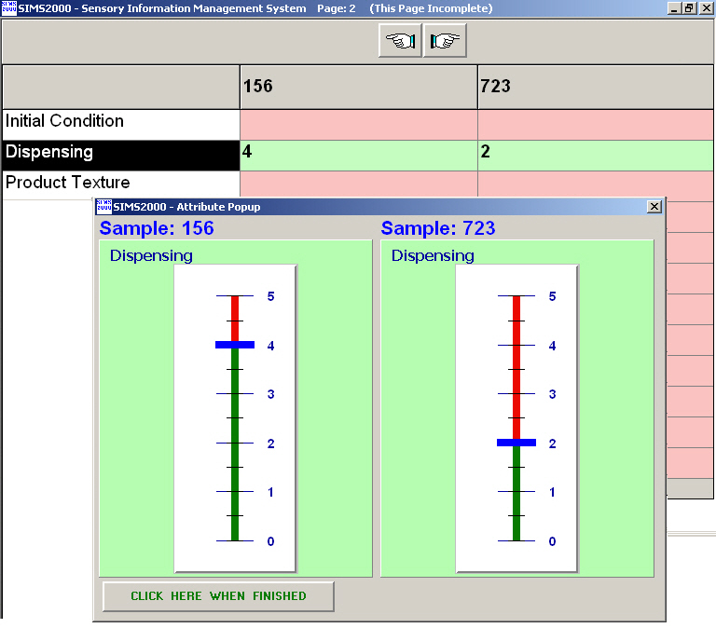This screenshot has width=716, height=628.
Task: Minimize the main SIMS2000 window
Action: (x=675, y=8)
